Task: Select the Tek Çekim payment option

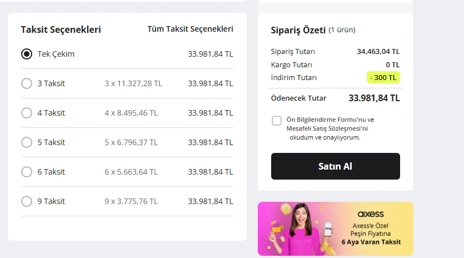Action: (x=27, y=54)
